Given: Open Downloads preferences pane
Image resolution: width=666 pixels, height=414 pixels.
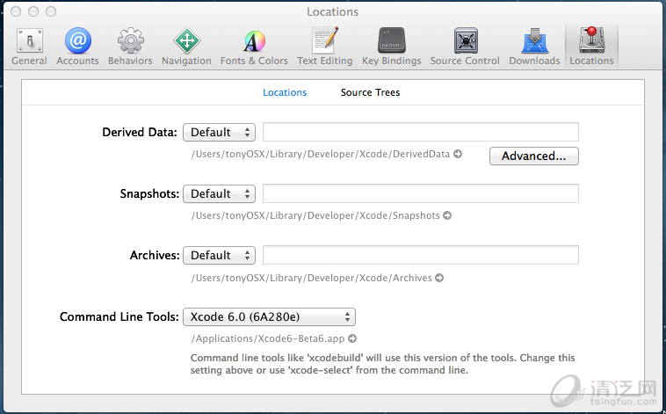Looking at the screenshot, I should 534,46.
